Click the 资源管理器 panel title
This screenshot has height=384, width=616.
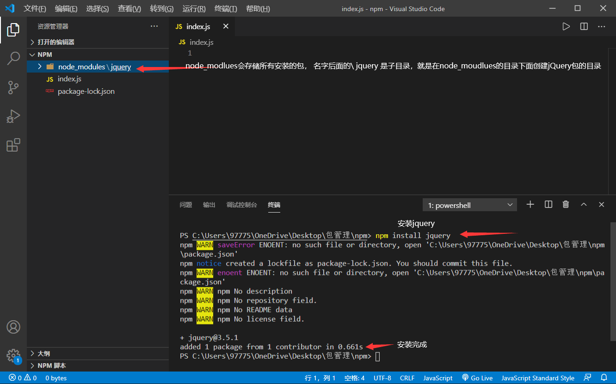[53, 27]
